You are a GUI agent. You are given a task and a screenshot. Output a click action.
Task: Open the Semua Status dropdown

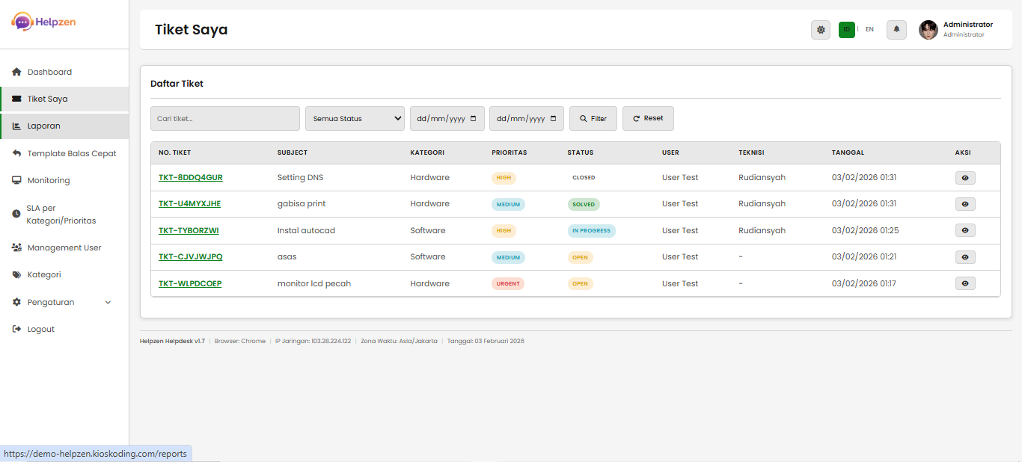point(355,118)
